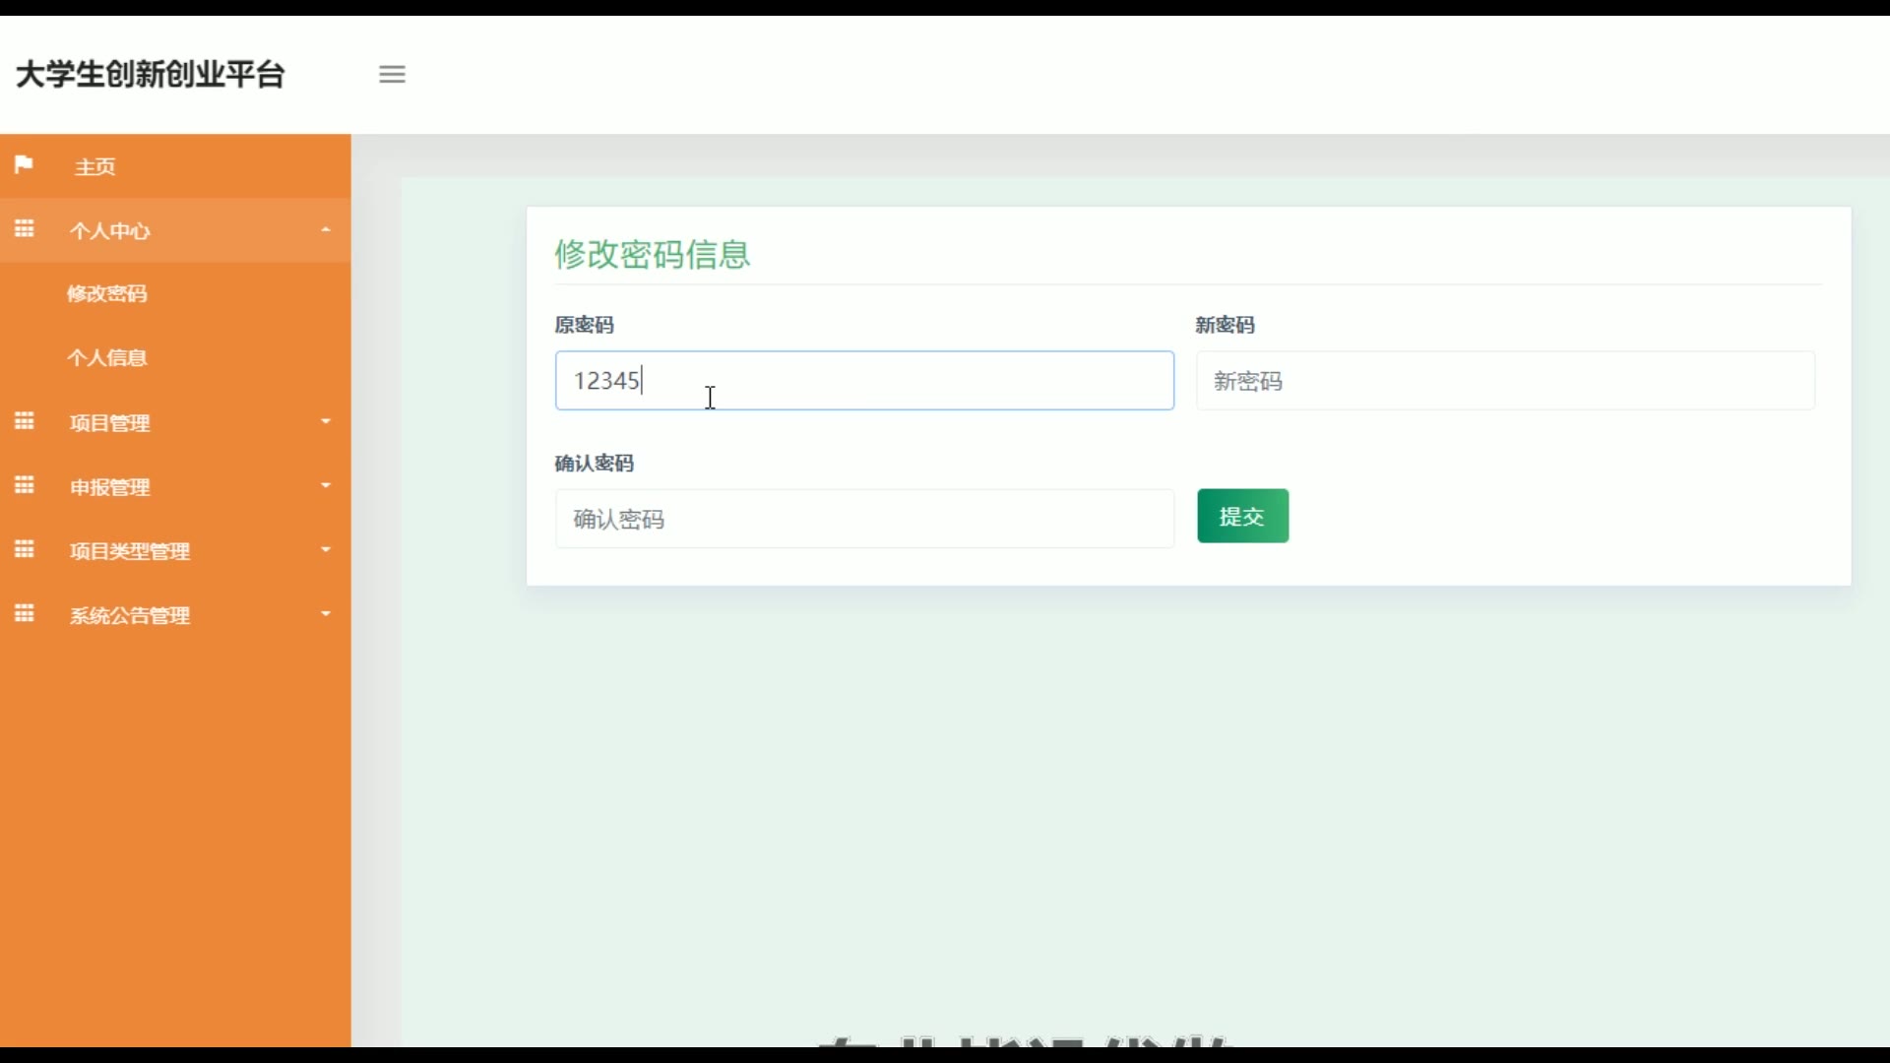The image size is (1890, 1063).
Task: Open the 修改密码 submenu item
Action: (106, 293)
